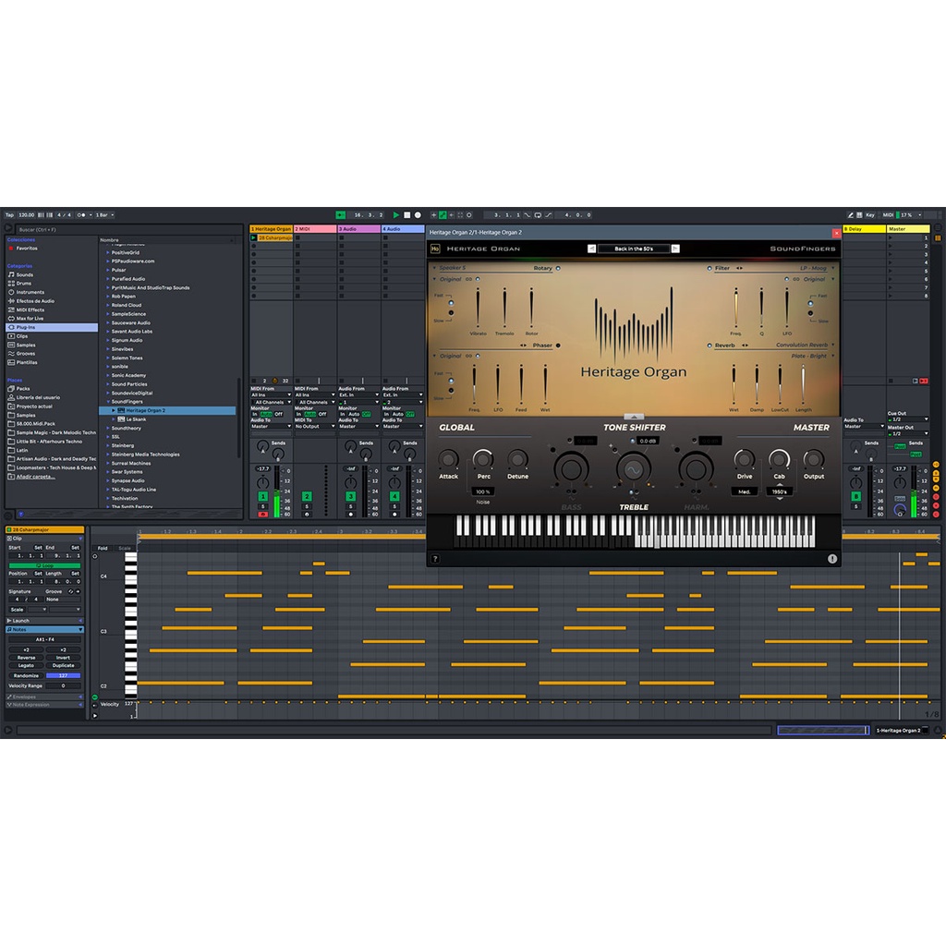This screenshot has width=946, height=946.
Task: Click the Fold button in piano roll
Action: (x=103, y=549)
